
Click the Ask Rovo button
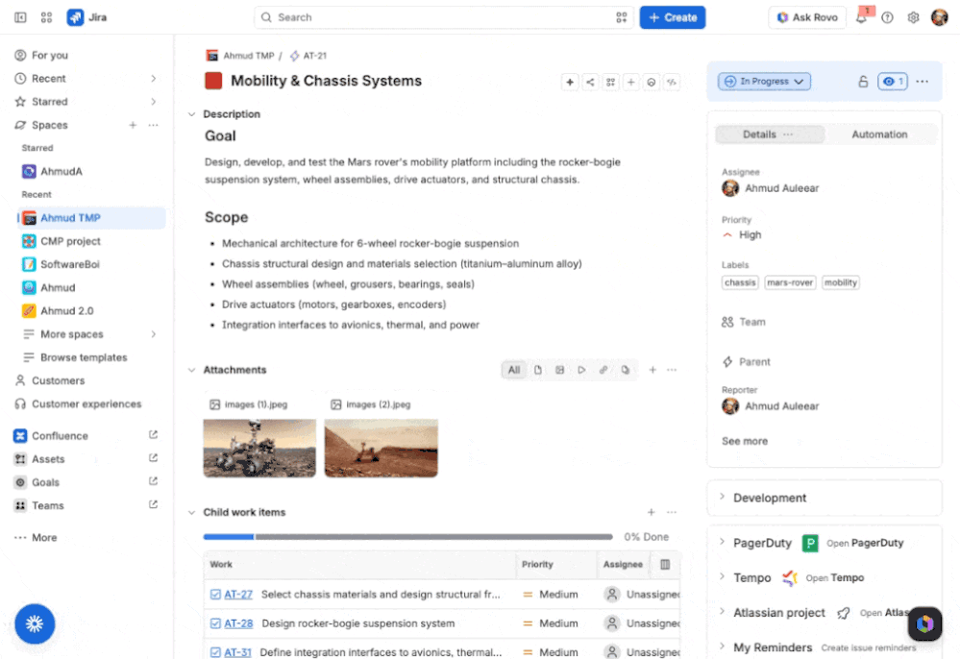[807, 17]
